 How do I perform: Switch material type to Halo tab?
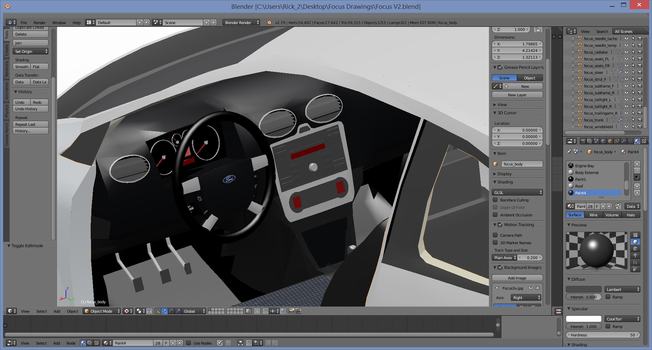pos(631,215)
